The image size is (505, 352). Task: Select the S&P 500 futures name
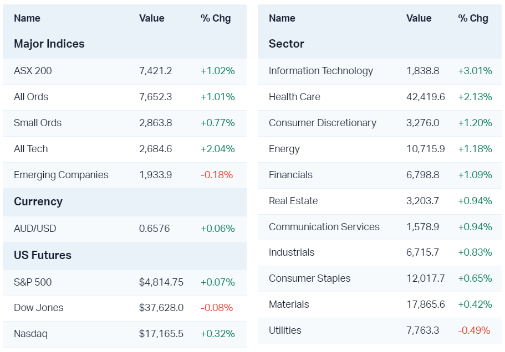(33, 282)
